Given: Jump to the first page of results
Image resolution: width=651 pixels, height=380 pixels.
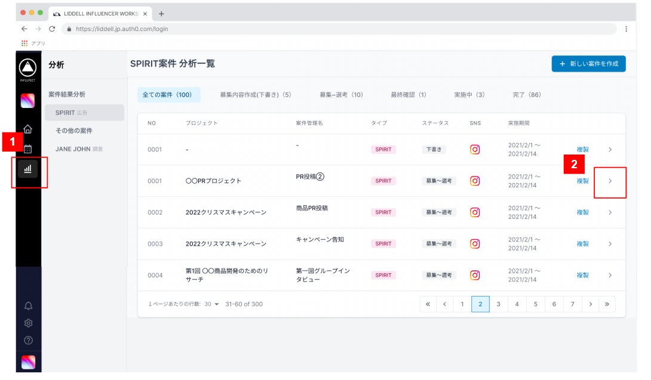Looking at the screenshot, I should [x=428, y=304].
